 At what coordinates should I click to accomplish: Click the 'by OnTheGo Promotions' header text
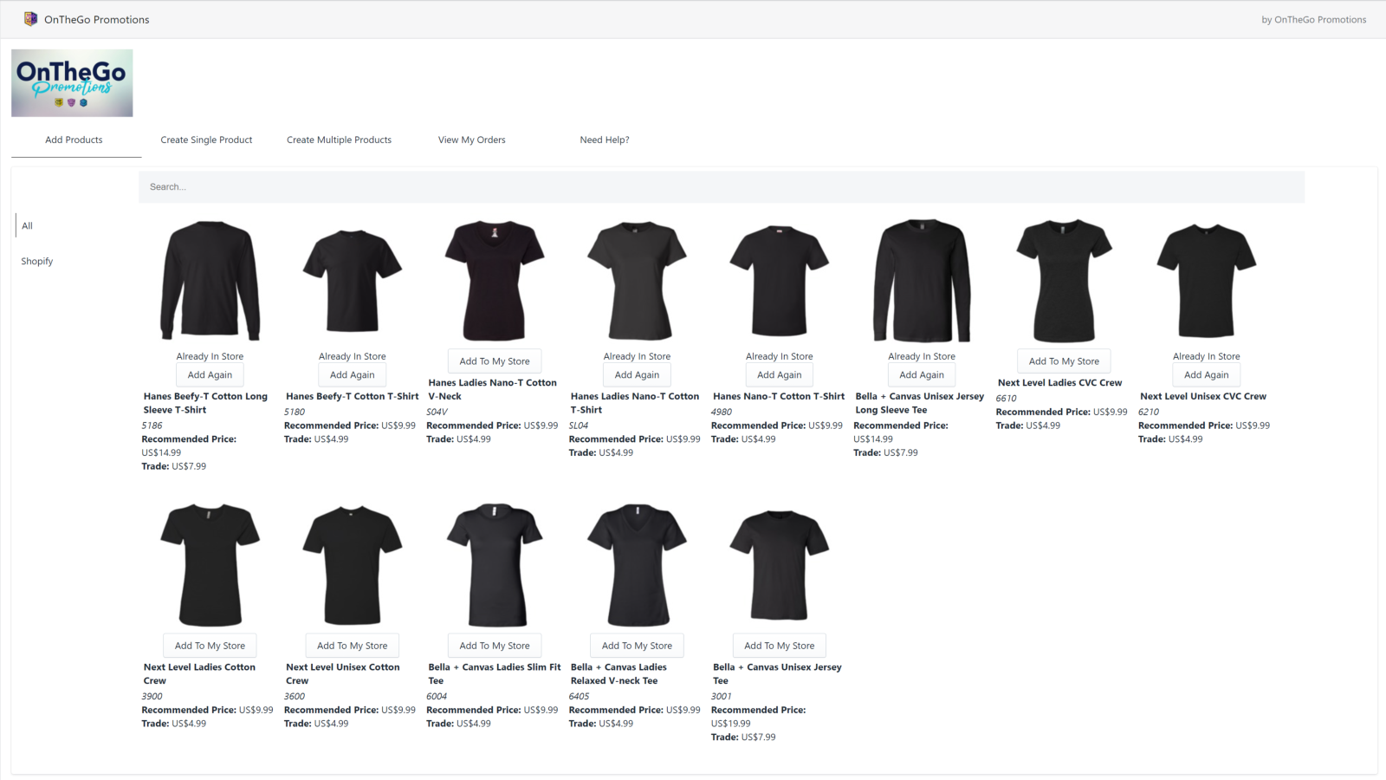[x=1313, y=20]
